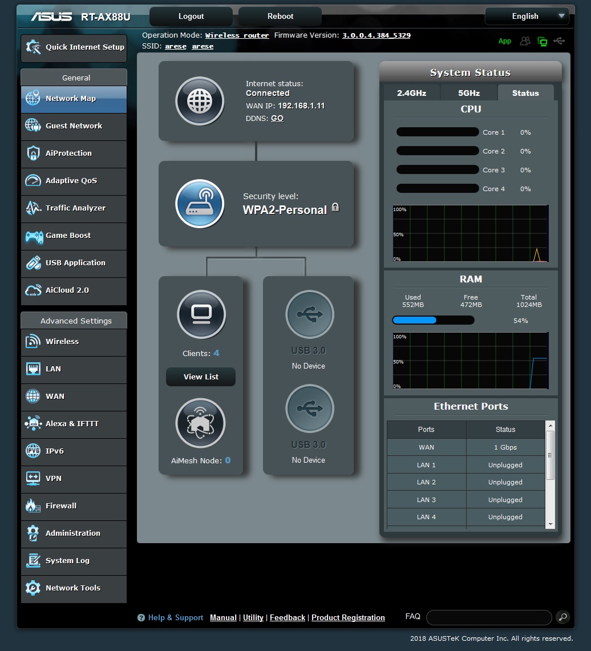Open WAN settings
Viewport: 591px width, 651px height.
pyautogui.click(x=74, y=397)
